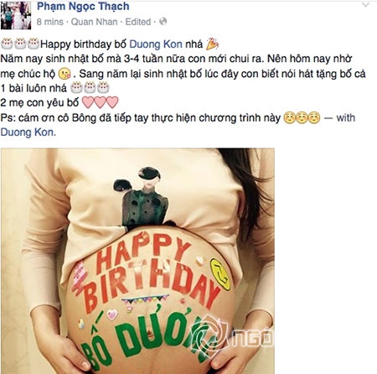Click the public globe privacy icon
Screen dimensions: 377x374
(163, 22)
